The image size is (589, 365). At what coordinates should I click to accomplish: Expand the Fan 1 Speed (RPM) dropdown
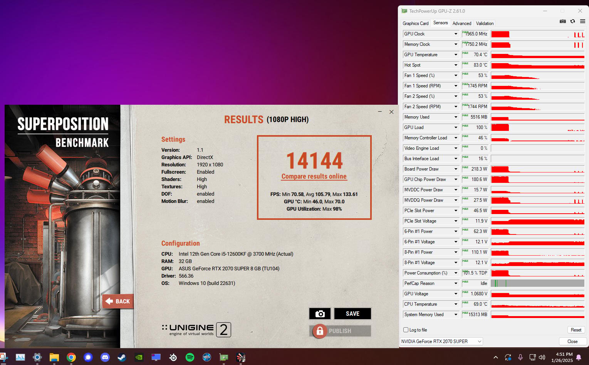coord(456,86)
